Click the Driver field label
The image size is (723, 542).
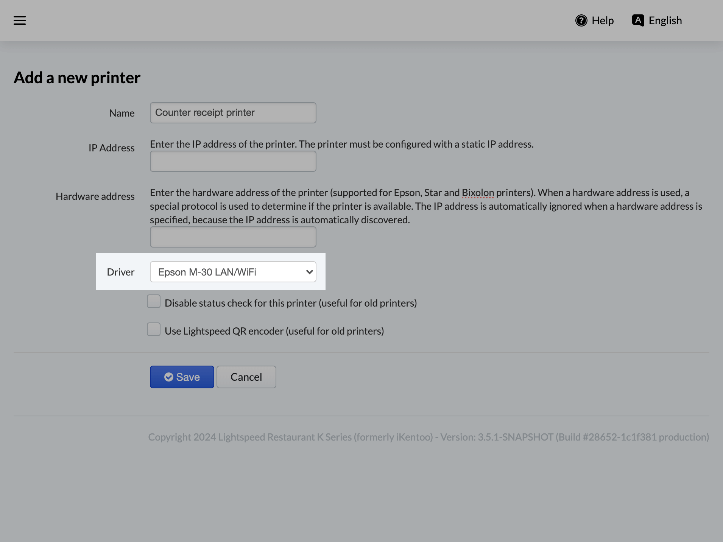pos(121,272)
